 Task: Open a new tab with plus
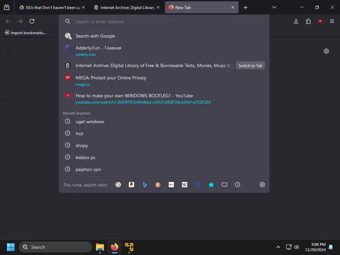click(245, 8)
